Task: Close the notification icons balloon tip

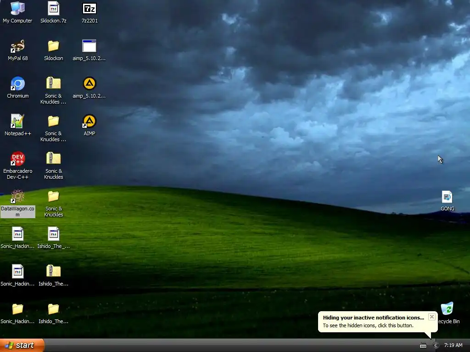Action: (x=431, y=317)
